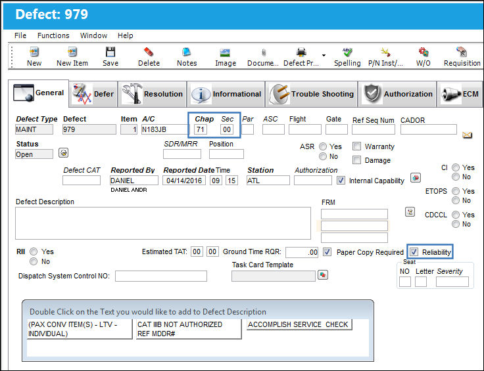Click the Station field ATL

click(x=268, y=181)
